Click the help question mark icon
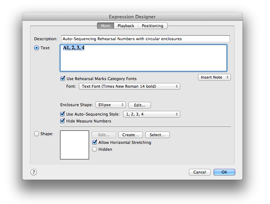The height and width of the screenshot is (204, 270). pos(34,172)
